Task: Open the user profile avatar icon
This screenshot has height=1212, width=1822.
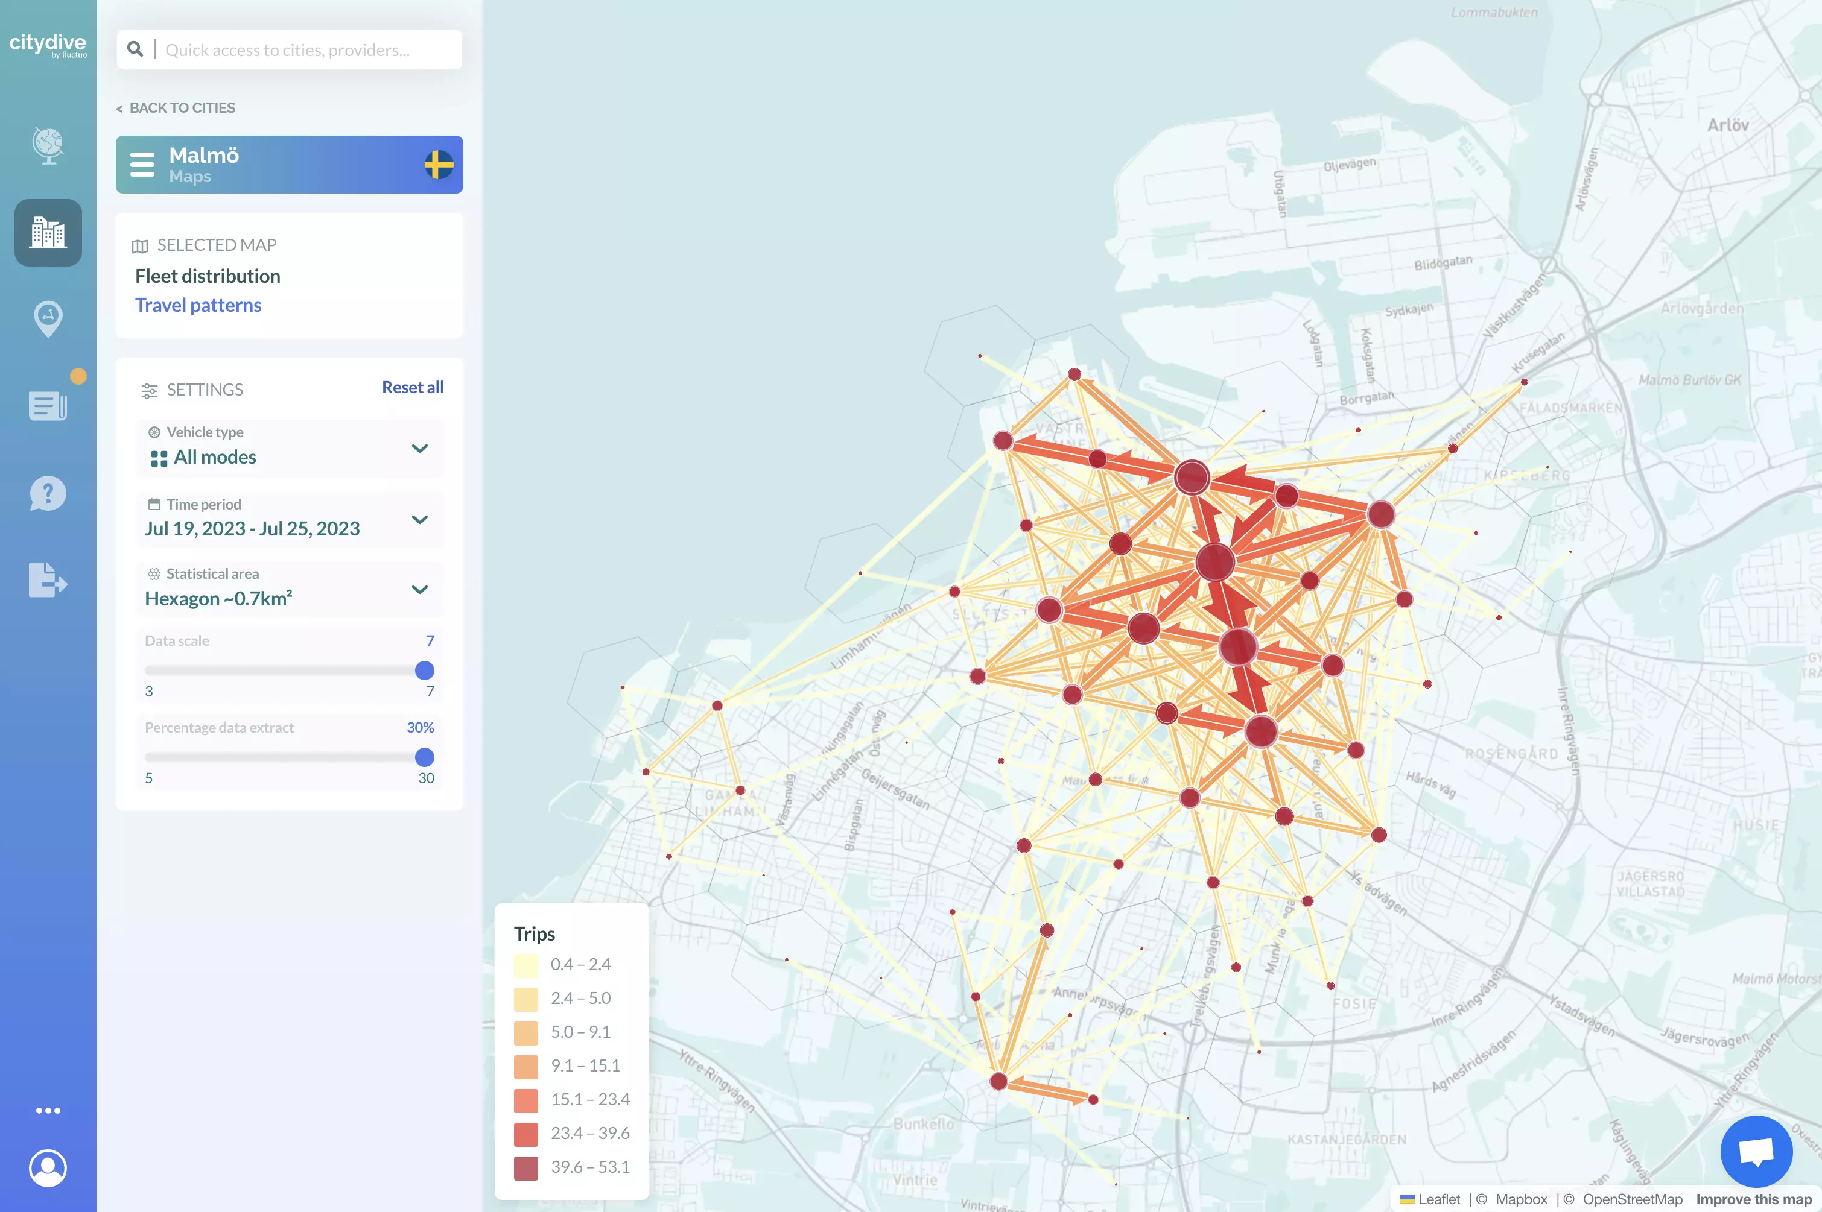Action: [x=47, y=1168]
